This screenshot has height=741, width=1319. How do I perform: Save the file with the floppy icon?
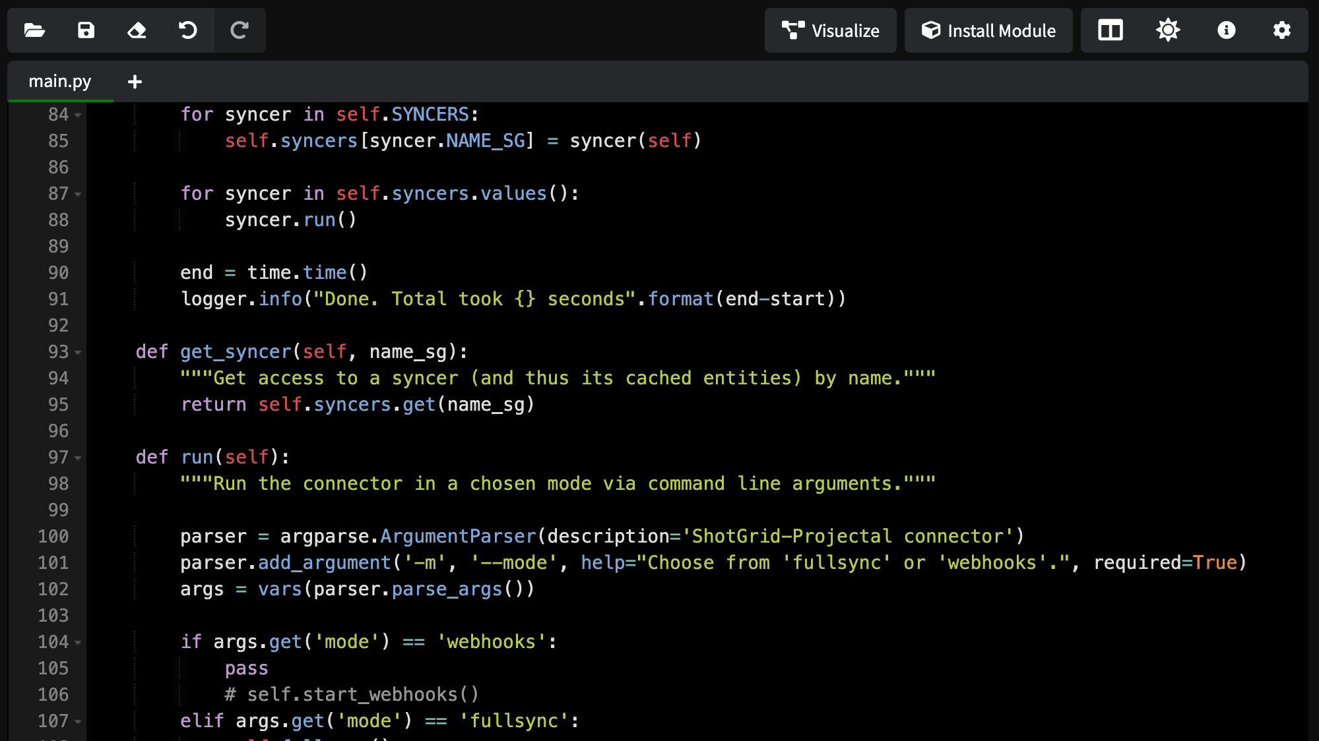pyautogui.click(x=86, y=30)
